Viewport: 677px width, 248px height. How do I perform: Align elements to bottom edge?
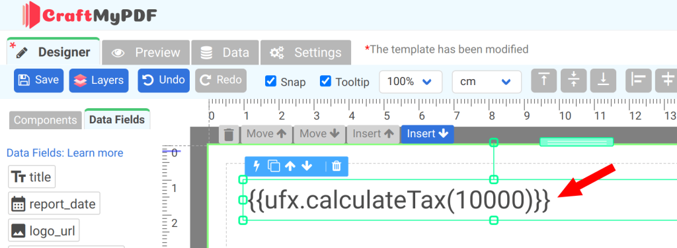[x=603, y=80]
